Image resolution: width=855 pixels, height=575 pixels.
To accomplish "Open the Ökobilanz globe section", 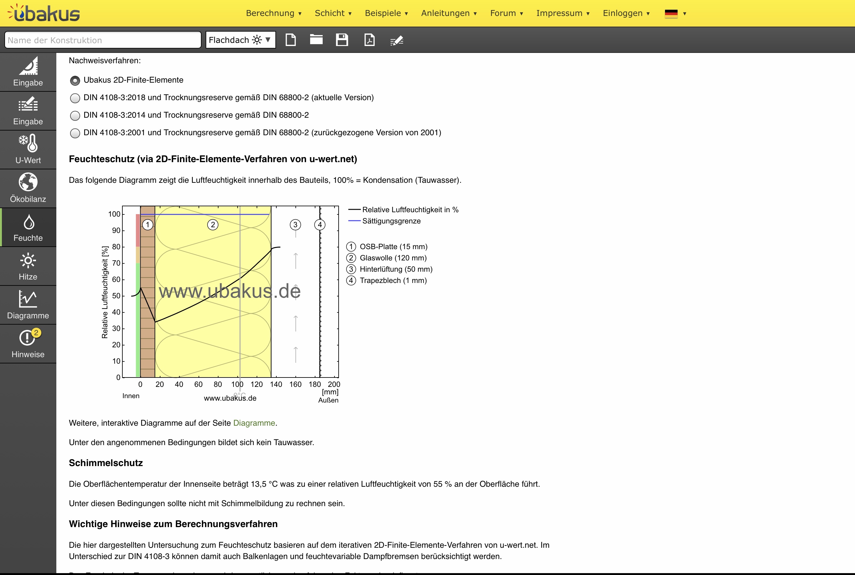I will (28, 188).
